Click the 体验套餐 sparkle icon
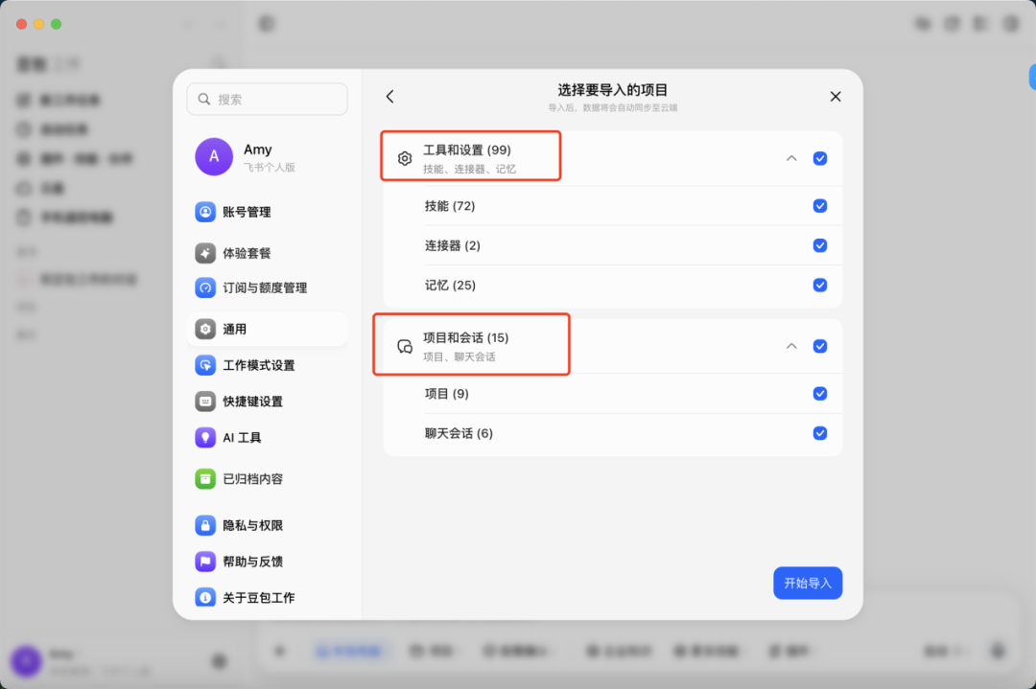 tap(205, 253)
